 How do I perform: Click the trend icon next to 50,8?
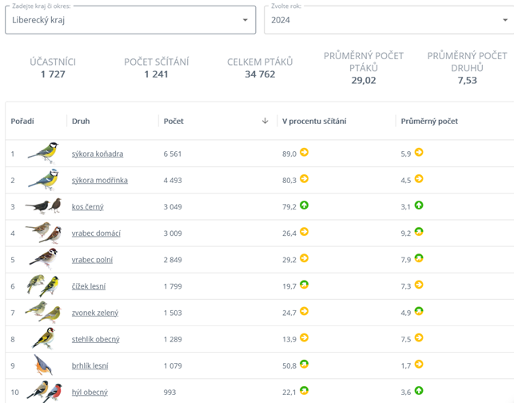[x=304, y=365]
